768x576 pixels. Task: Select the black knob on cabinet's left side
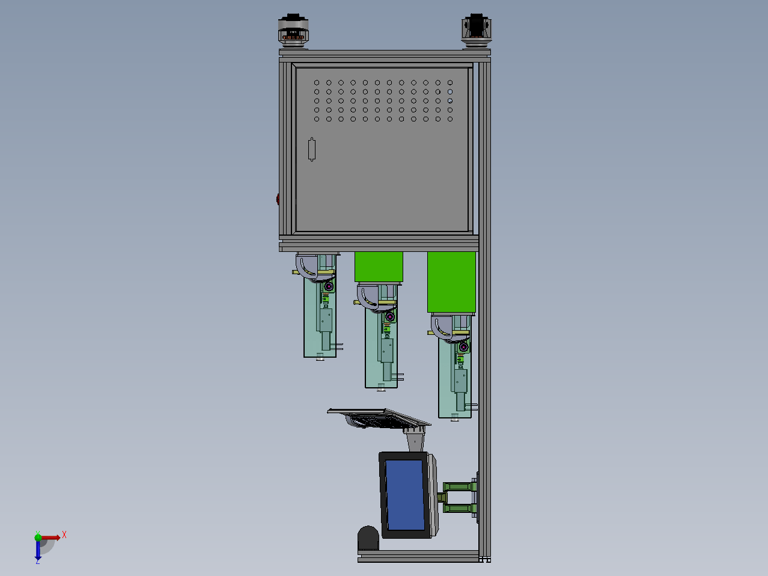[278, 199]
